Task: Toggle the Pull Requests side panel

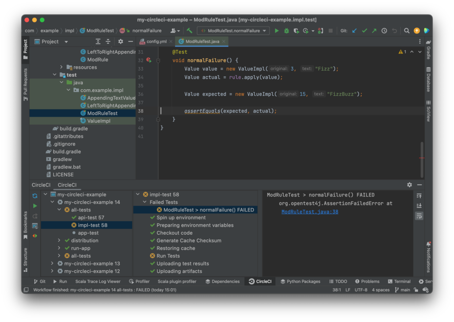Action: tap(25, 85)
